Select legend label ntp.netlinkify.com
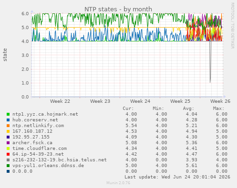The width and height of the screenshot is (237, 188). [38, 126]
